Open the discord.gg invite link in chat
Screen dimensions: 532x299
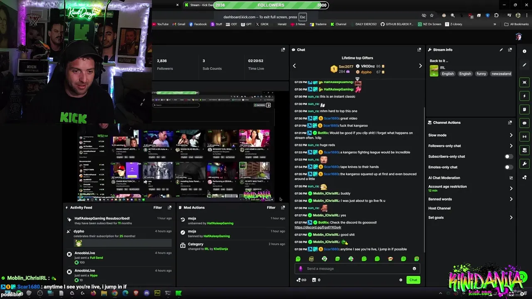[318, 227]
